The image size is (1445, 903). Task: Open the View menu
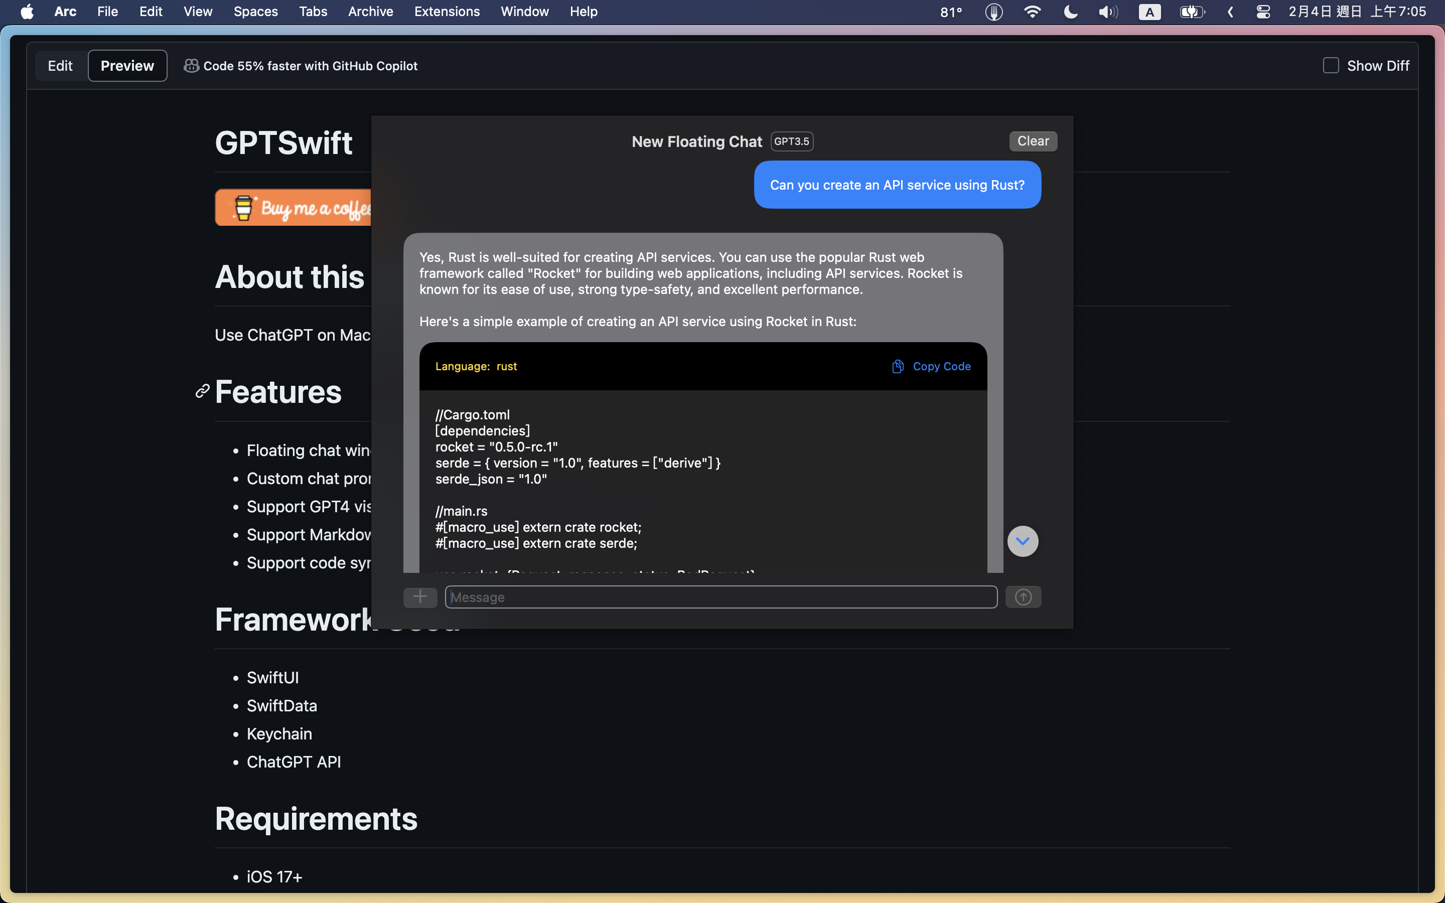(198, 12)
